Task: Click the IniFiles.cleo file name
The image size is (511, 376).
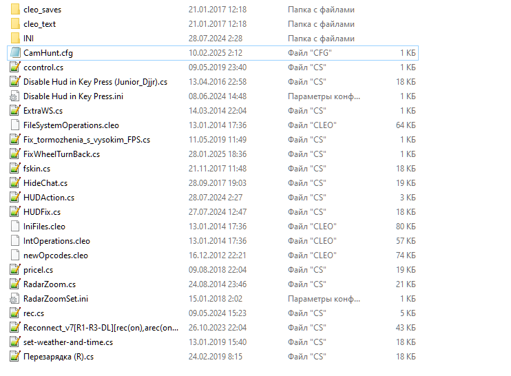Action: click(44, 227)
